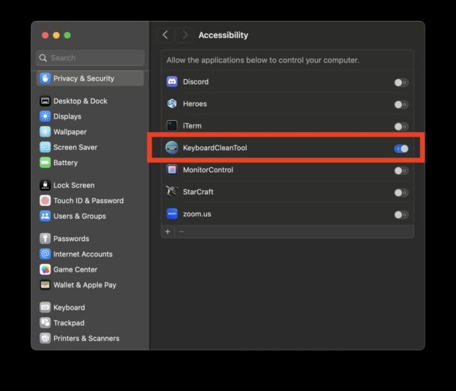Open Touch ID & Password pane
Viewport: 456px width, 391px height.
pyautogui.click(x=87, y=201)
